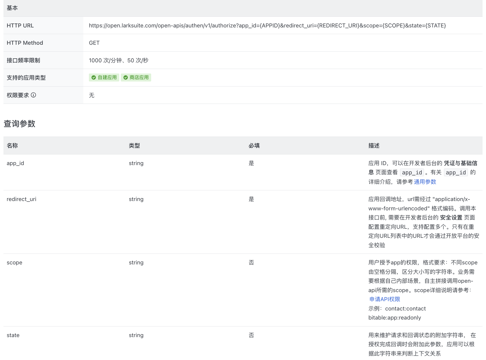Click the 描述 column header
This screenshot has height=360, width=486.
point(374,146)
